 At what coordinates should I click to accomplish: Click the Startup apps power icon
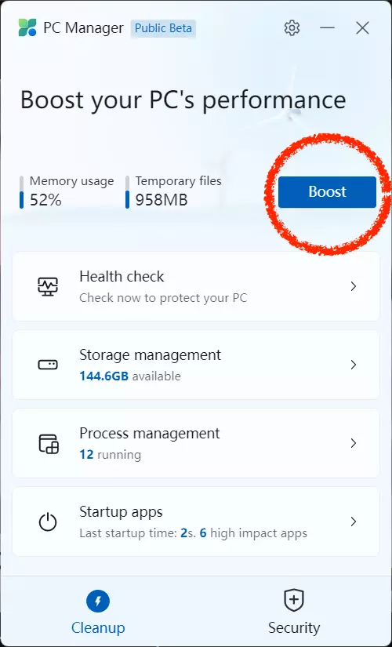tap(48, 522)
